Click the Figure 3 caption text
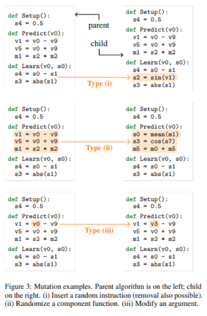Screen dimensions: 207x316 click(x=103, y=295)
